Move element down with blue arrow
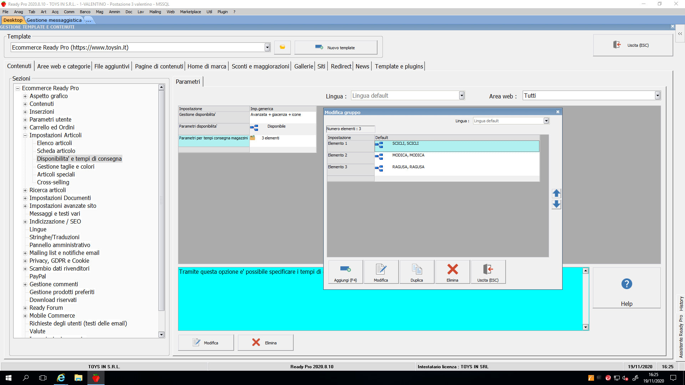This screenshot has height=385, width=685. (556, 205)
